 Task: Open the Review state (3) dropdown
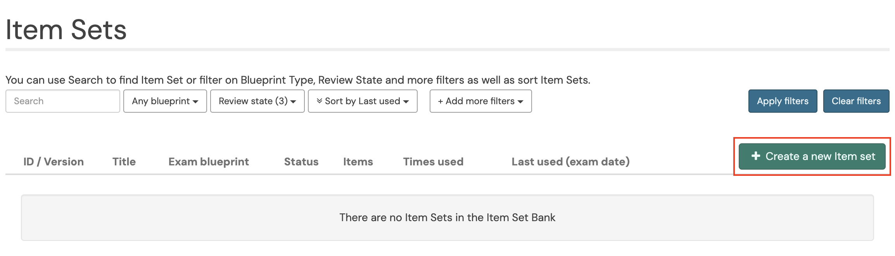pyautogui.click(x=257, y=101)
